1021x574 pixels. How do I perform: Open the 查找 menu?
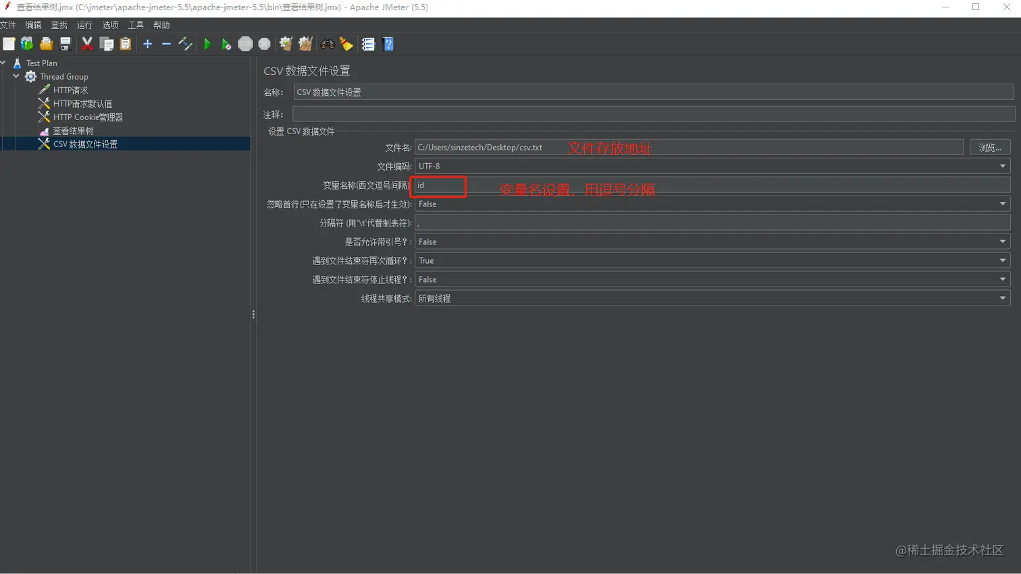59,25
